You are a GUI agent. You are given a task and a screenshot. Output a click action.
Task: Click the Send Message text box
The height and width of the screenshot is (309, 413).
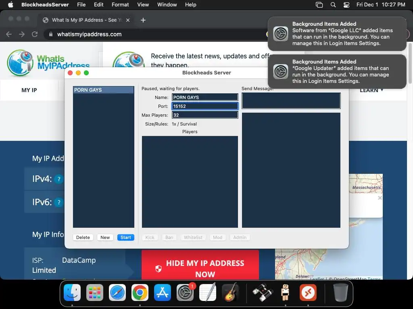pyautogui.click(x=291, y=101)
